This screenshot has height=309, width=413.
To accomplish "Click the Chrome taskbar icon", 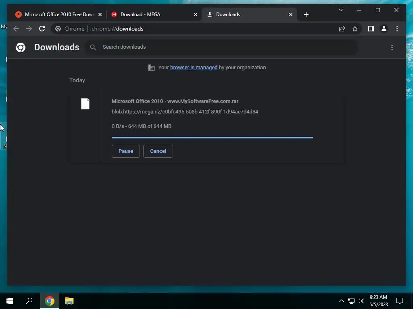I will point(50,301).
